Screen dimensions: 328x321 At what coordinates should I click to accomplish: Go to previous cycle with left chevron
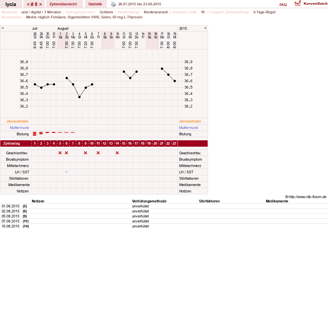point(28,4)
